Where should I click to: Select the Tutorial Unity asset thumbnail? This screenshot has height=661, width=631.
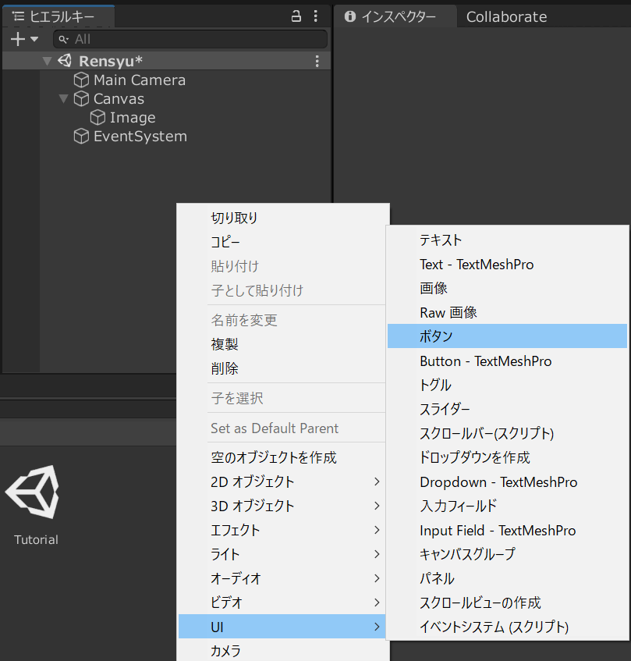(32, 494)
